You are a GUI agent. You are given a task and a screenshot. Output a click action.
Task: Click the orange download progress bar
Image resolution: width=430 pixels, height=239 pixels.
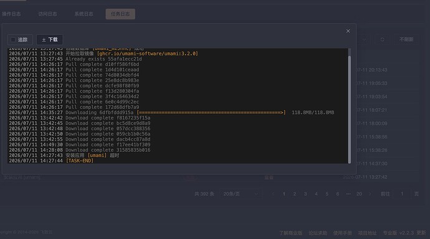pyautogui.click(x=211, y=113)
